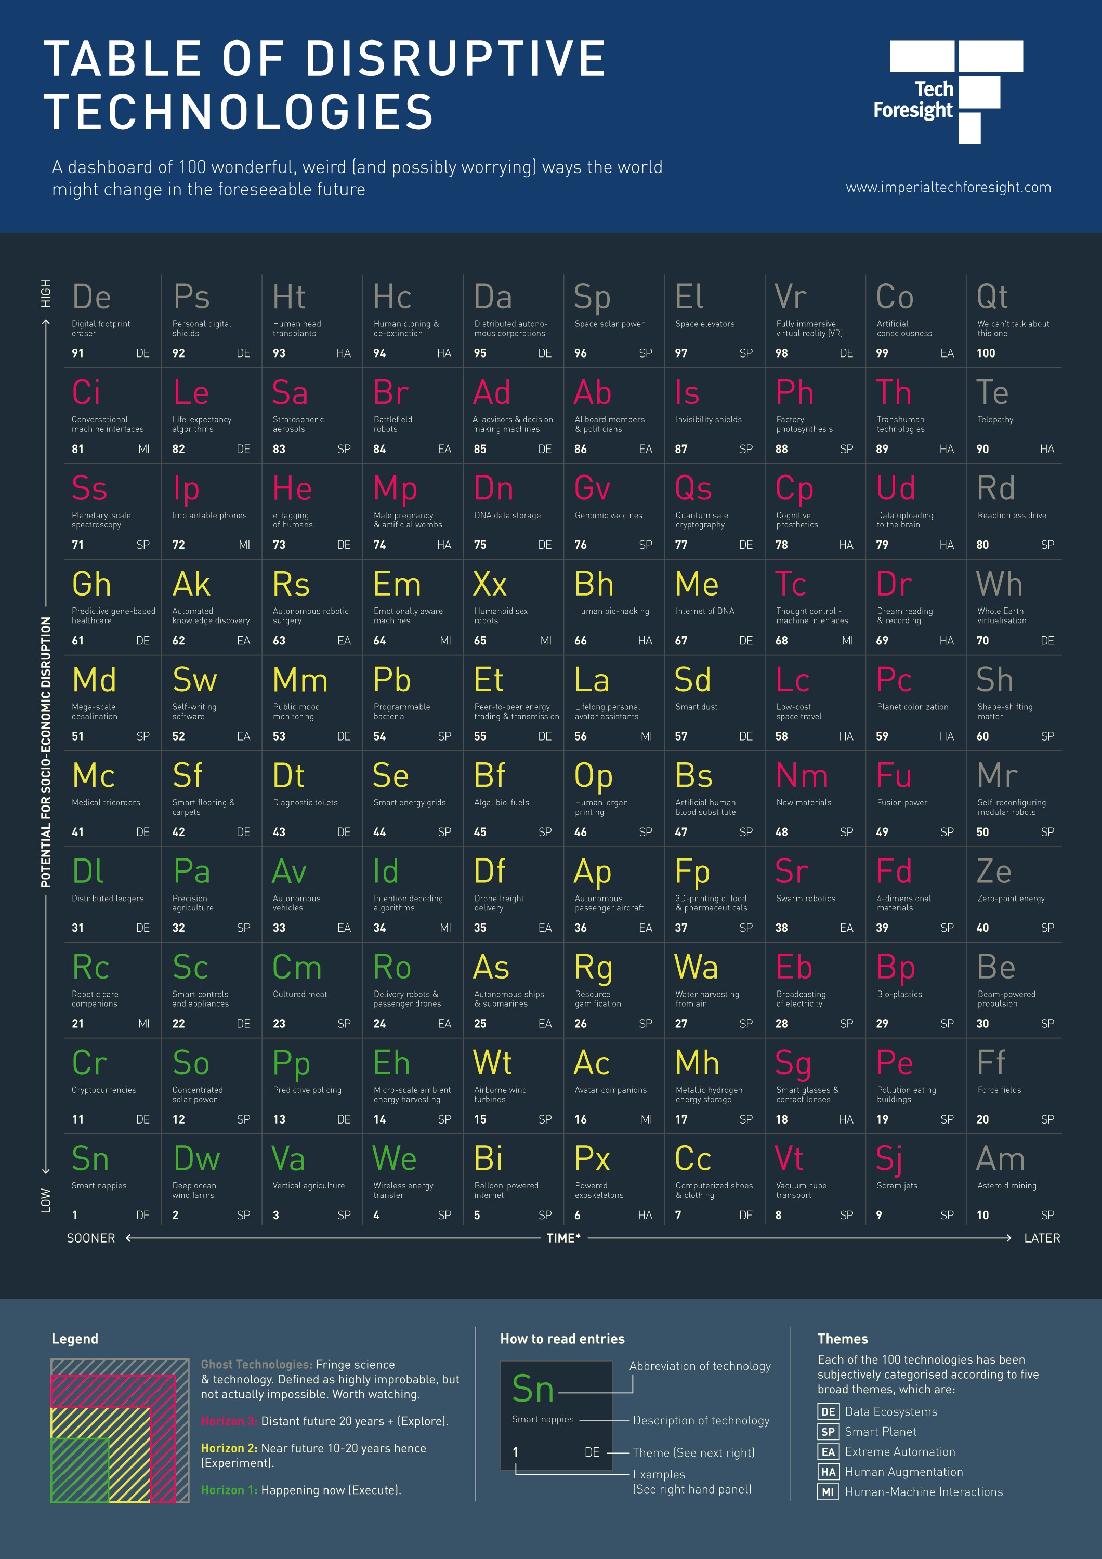The width and height of the screenshot is (1102, 1559).
Task: Click the EA Extreme Automation theme box
Action: [828, 1452]
